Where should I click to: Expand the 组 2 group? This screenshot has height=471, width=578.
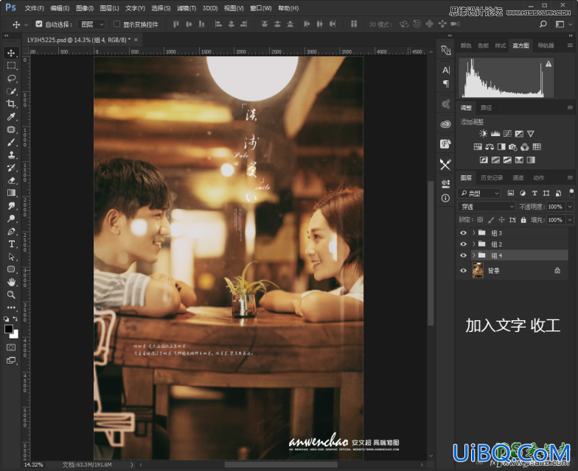coord(473,244)
